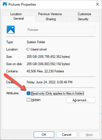This screenshot has height=140, width=102.
Task: Click the Apply button
Action: click(x=89, y=135)
